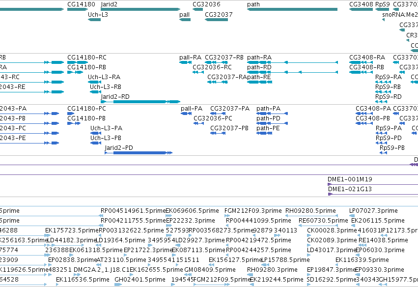This screenshot has width=418, height=287.
Task: Click protein Uch-L3-PA
Action: click(x=96, y=133)
